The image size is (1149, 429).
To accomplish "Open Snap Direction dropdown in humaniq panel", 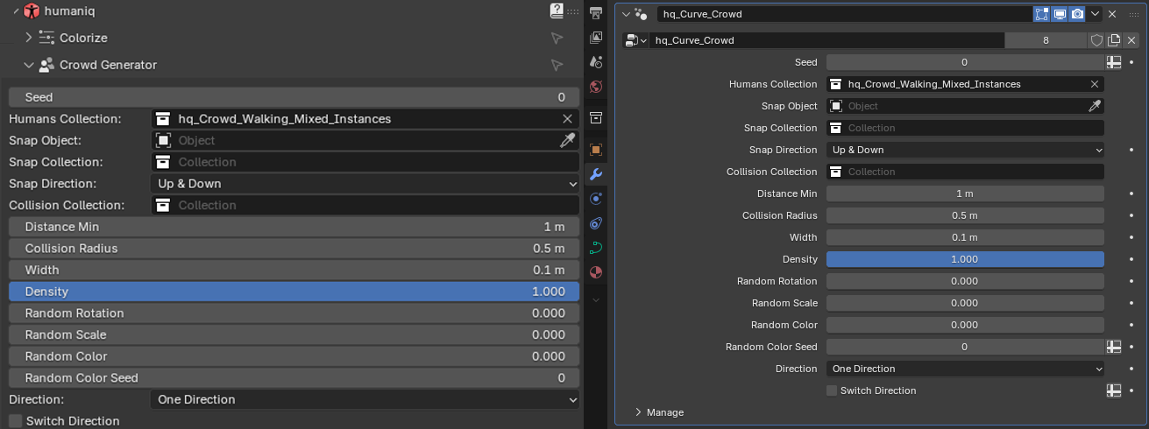I will click(x=365, y=184).
